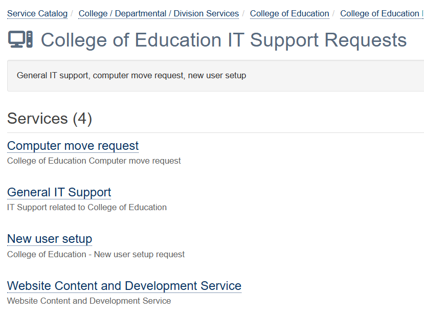Image resolution: width=424 pixels, height=316 pixels.
Task: Open the Service Catalog breadcrumb
Action: pos(37,14)
